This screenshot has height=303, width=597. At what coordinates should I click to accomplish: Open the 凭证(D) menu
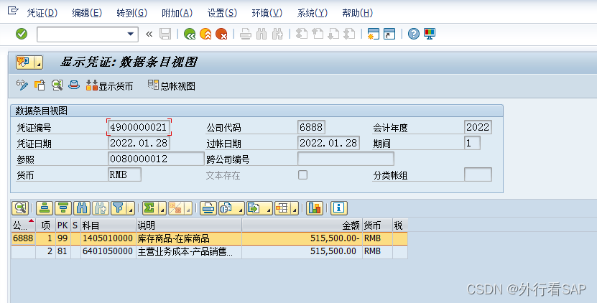point(42,13)
